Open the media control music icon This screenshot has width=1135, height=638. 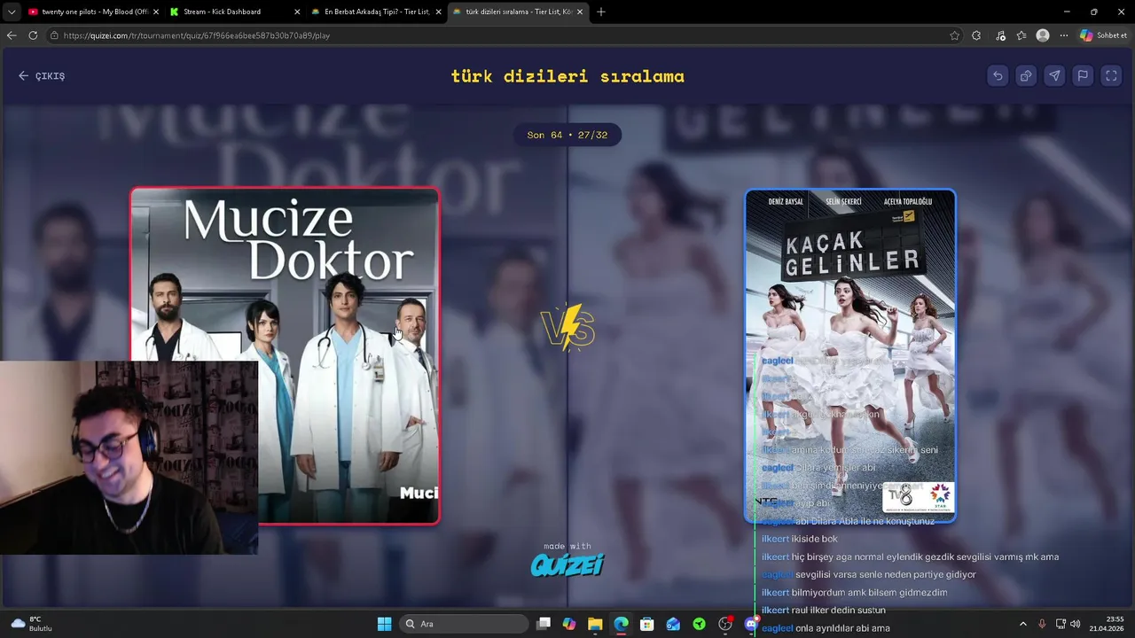[x=1000, y=35]
